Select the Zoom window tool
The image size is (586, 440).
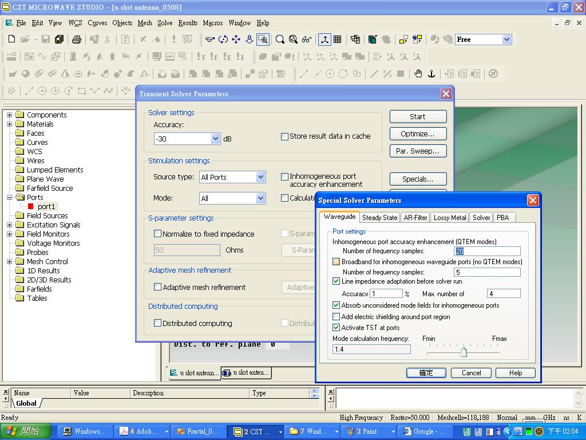click(263, 40)
